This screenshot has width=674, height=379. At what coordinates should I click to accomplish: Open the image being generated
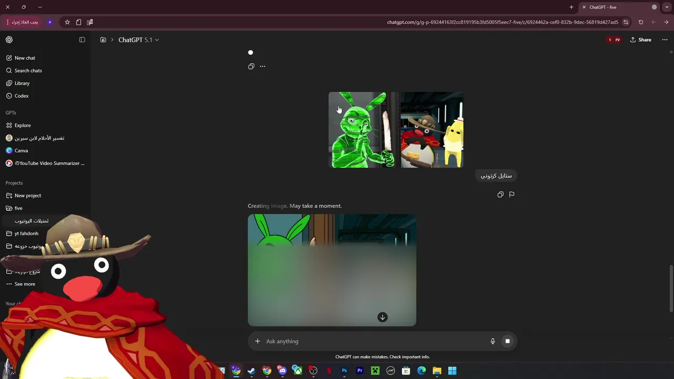click(332, 270)
